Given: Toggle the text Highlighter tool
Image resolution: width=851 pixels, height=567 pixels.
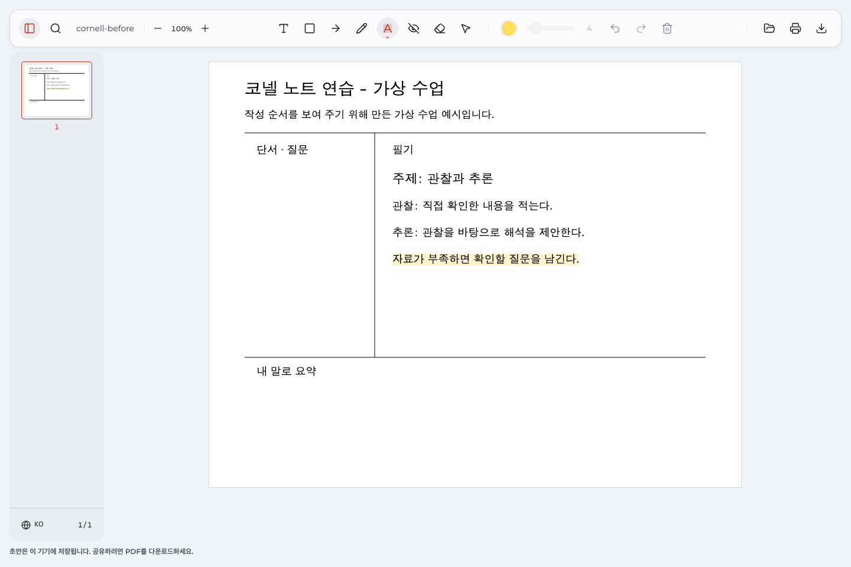Looking at the screenshot, I should (x=388, y=28).
